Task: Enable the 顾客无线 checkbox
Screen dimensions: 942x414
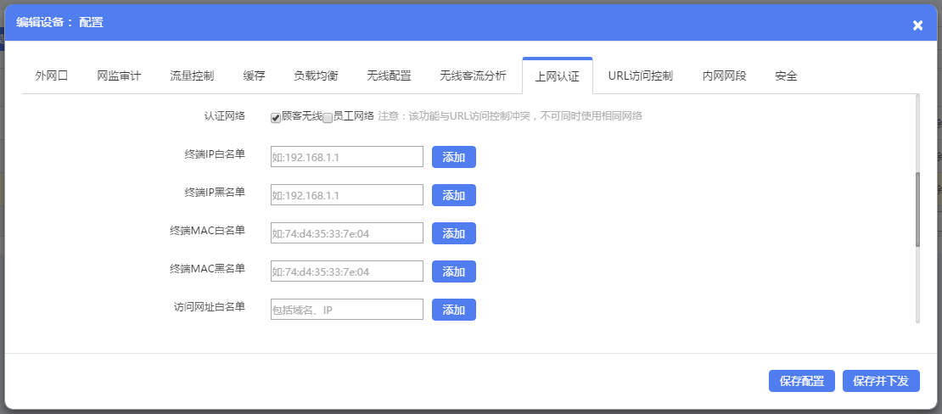Action: tap(276, 118)
